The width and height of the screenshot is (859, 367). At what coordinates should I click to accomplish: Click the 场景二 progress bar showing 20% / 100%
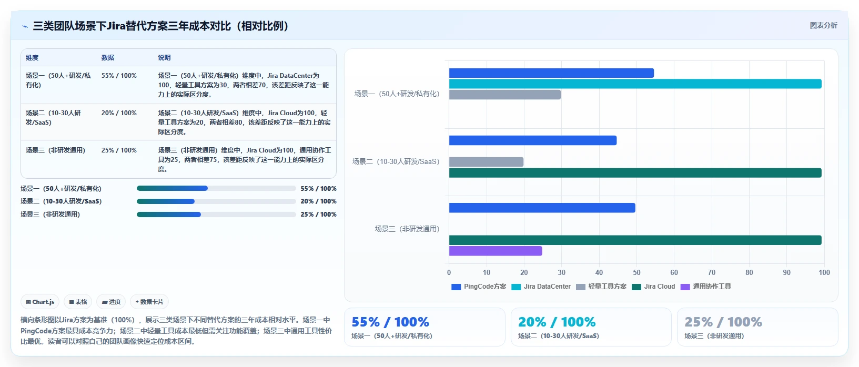pyautogui.click(x=216, y=201)
